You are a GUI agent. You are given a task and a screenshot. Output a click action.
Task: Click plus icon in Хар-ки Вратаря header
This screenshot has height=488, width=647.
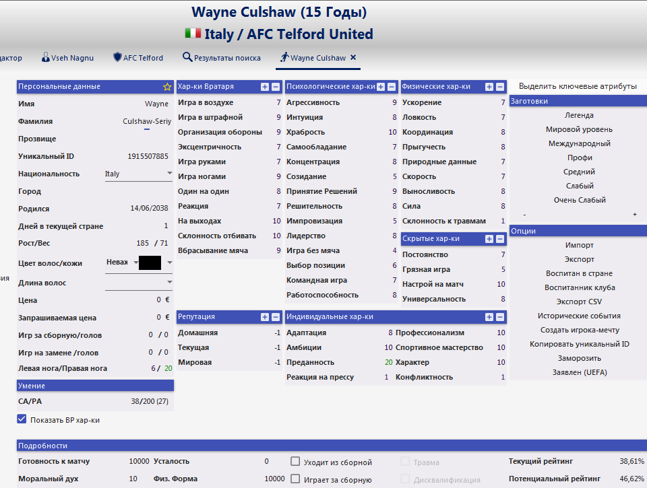[x=265, y=87]
